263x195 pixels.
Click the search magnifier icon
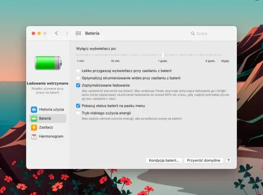pos(192,33)
